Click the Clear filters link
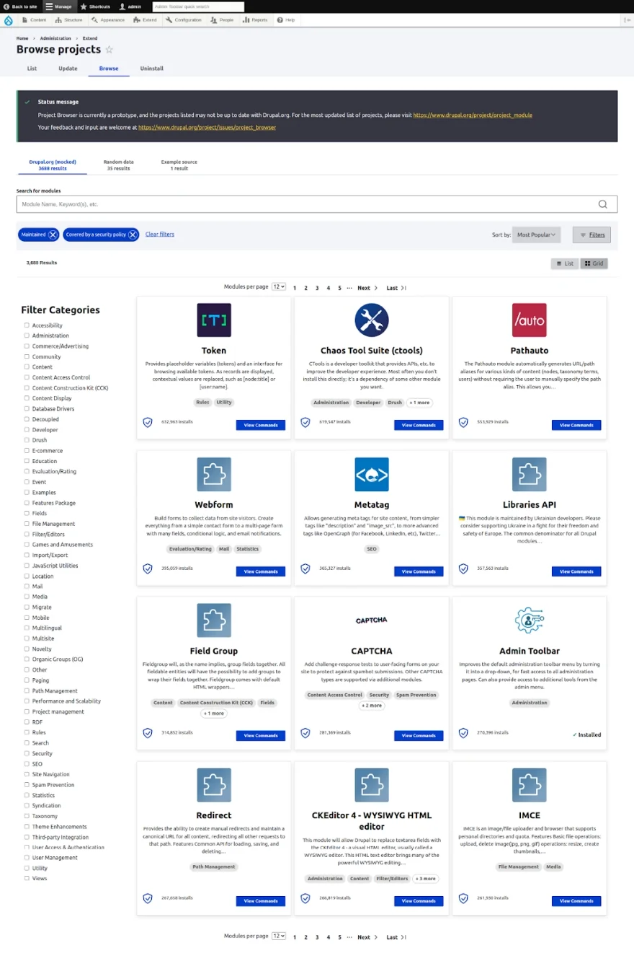 coord(159,234)
